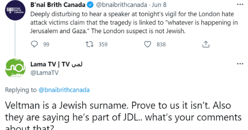Image resolution: width=248 pixels, height=130 pixels.
Task: Open share options for first tweet
Action: tap(206, 44)
